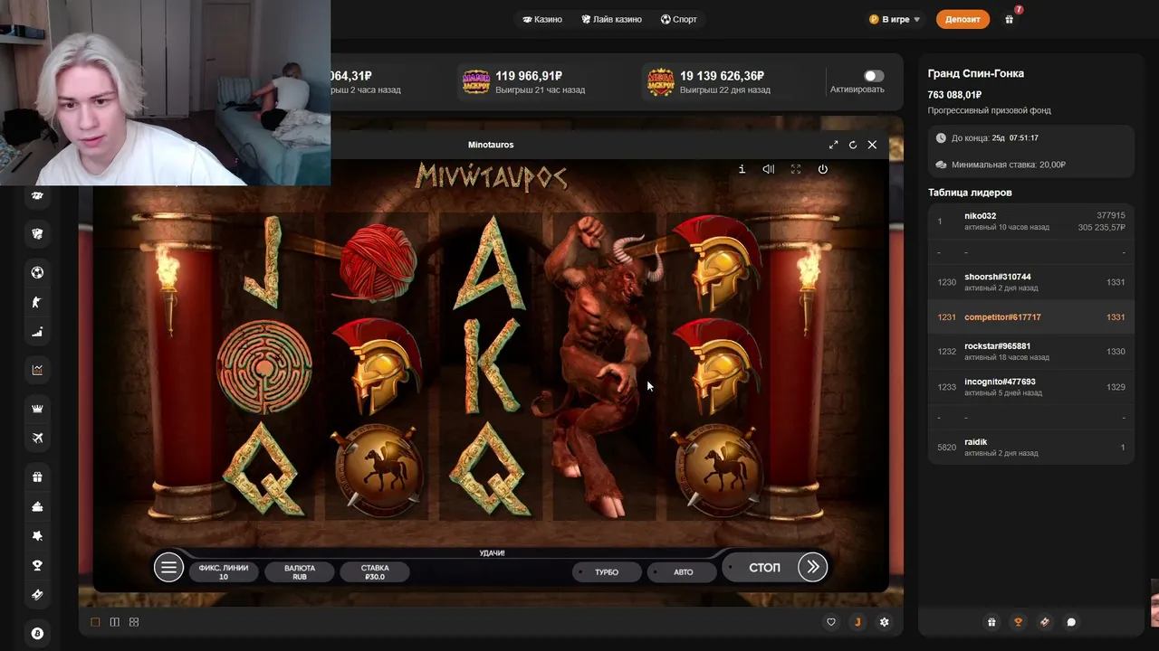Enter fullscreen inside the slot game
1159x651 pixels.
tap(795, 169)
